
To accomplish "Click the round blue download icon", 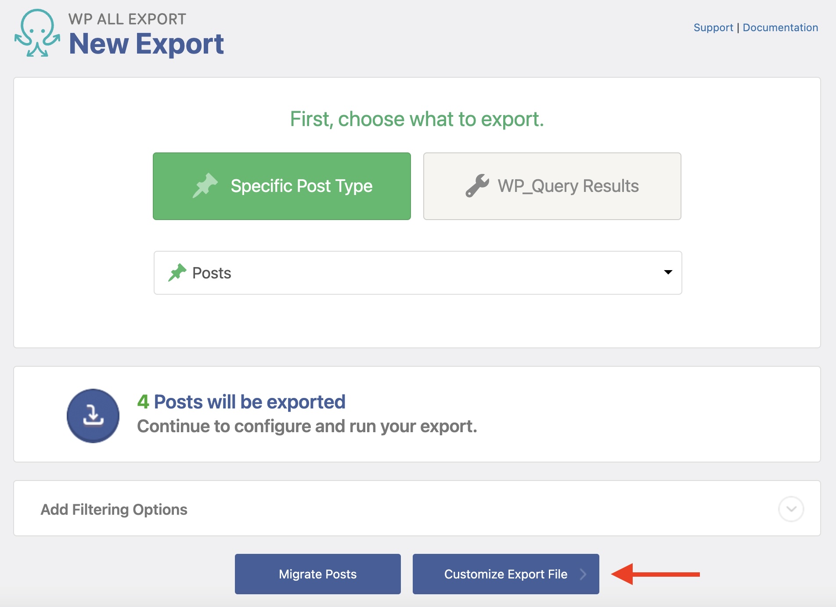I will point(93,416).
